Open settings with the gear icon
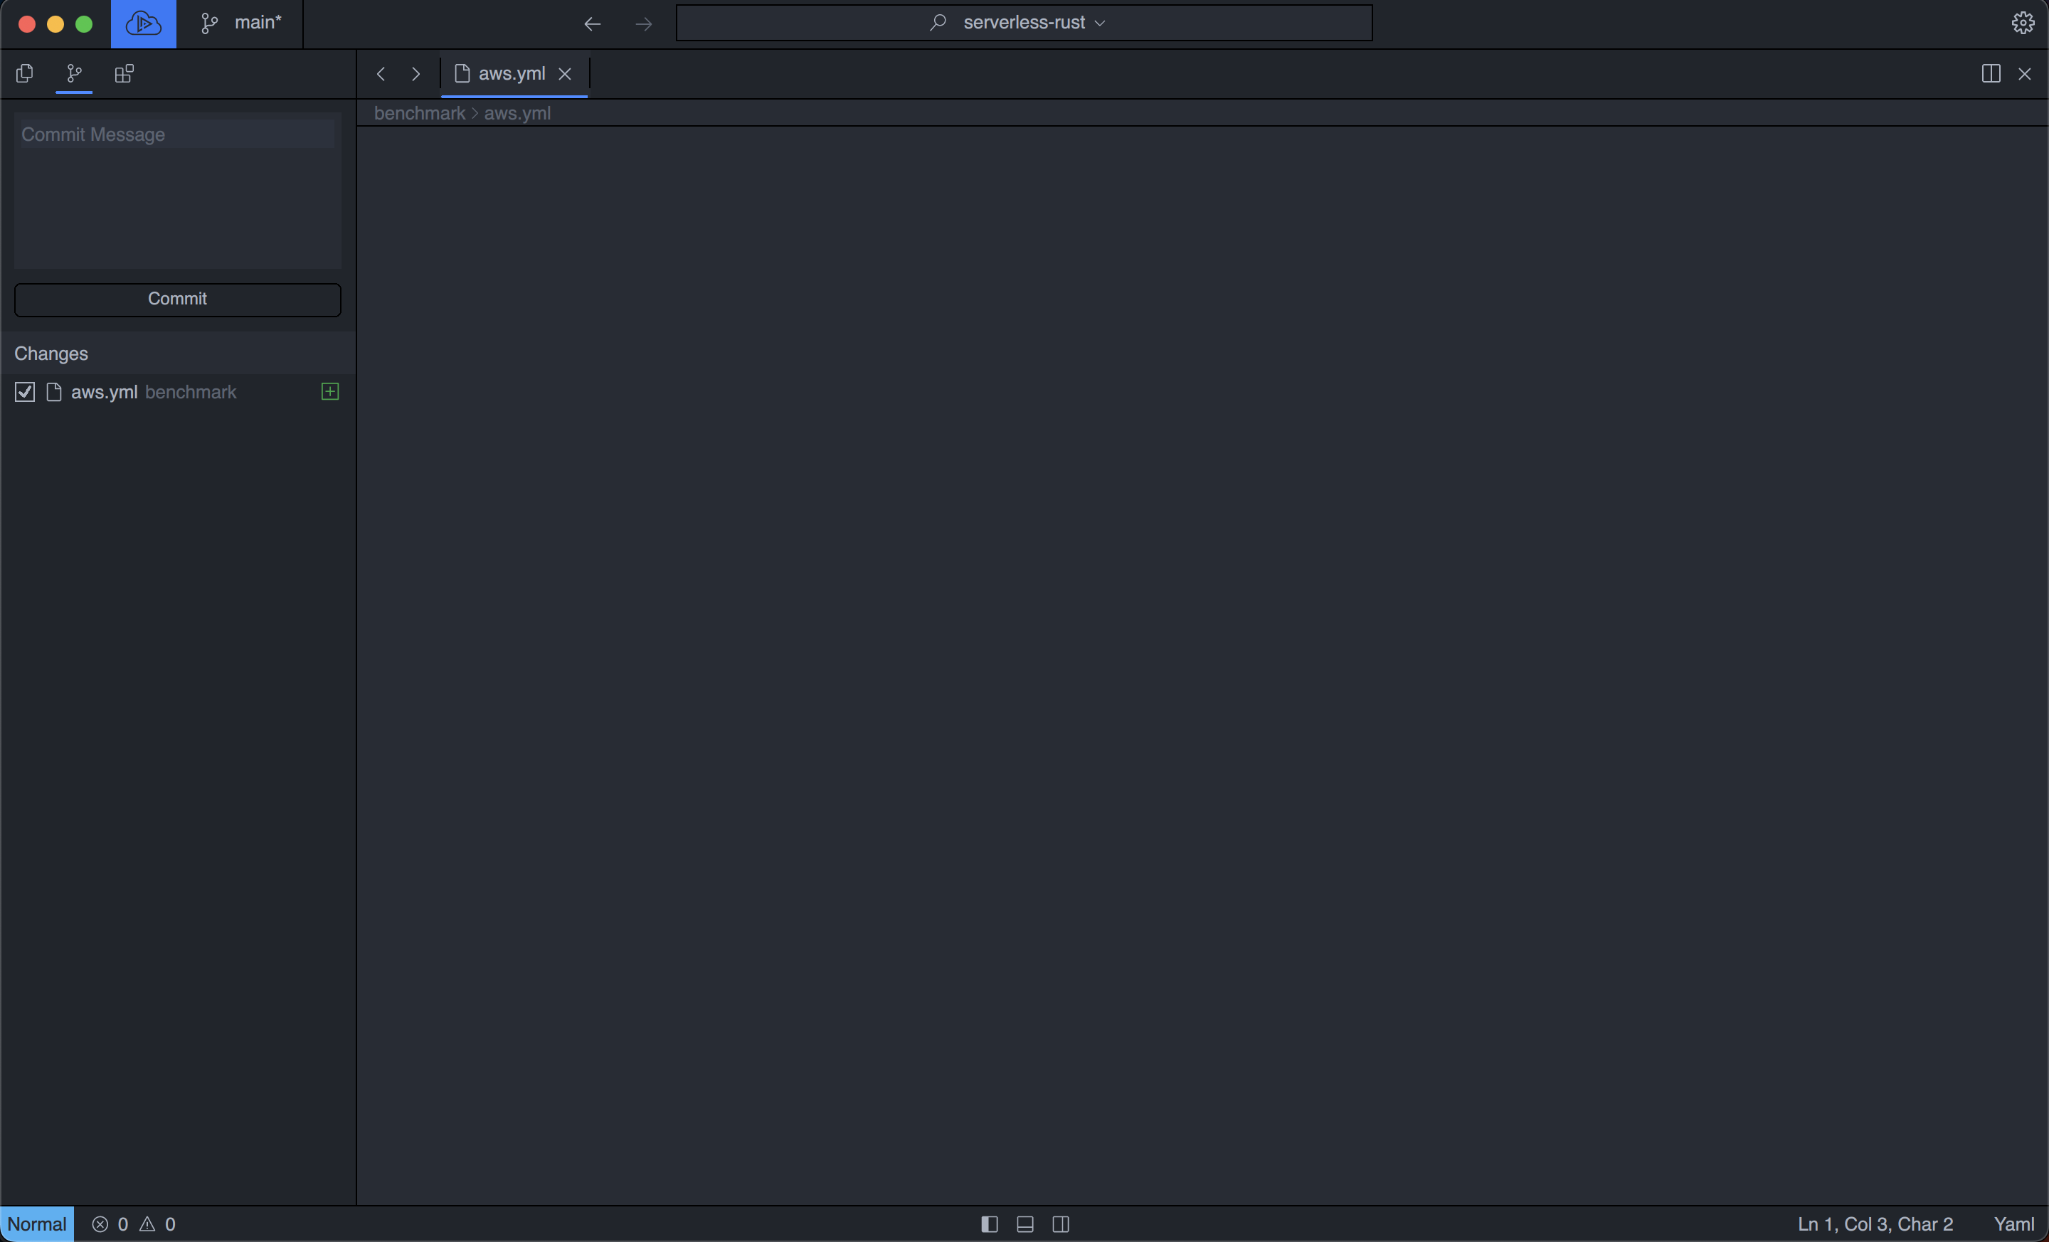 point(2023,23)
